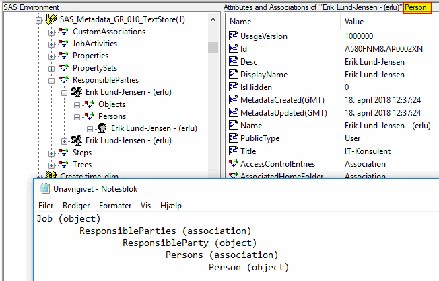Click the tree panel scroll-up arrow
The image size is (439, 281).
coord(213,20)
